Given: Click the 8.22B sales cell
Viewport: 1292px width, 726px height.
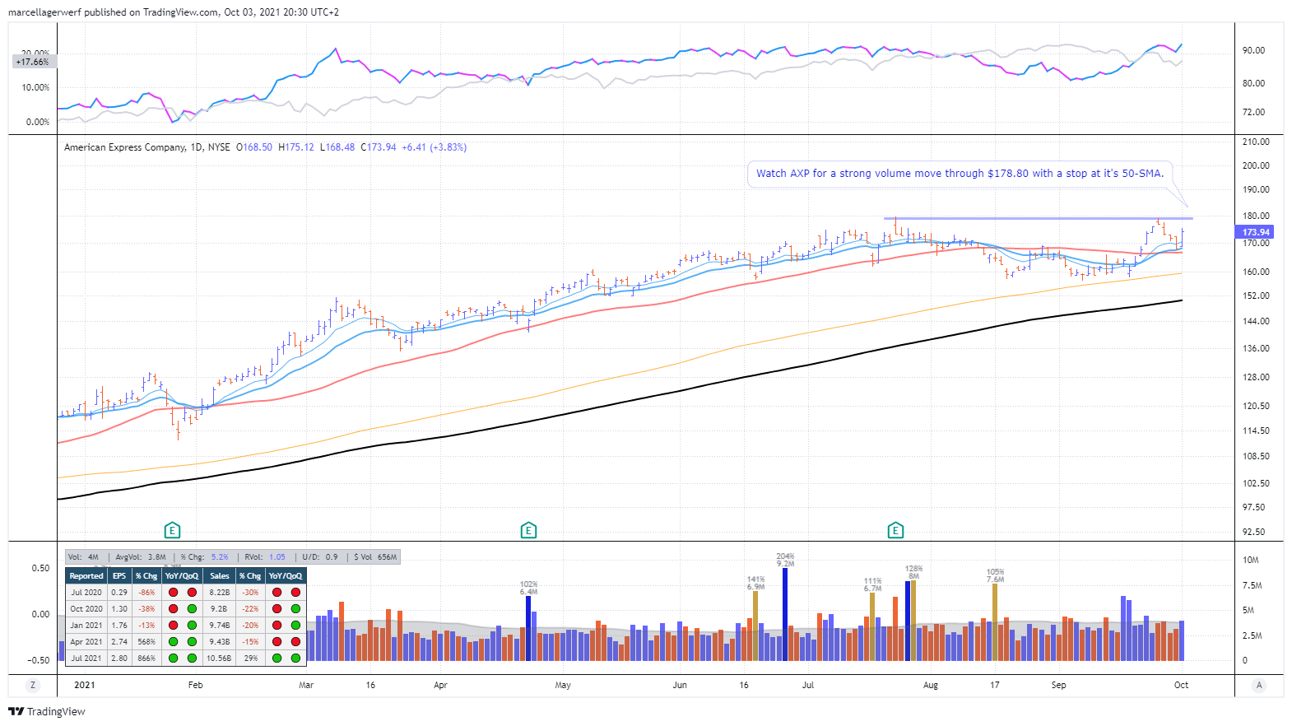Looking at the screenshot, I should [219, 593].
